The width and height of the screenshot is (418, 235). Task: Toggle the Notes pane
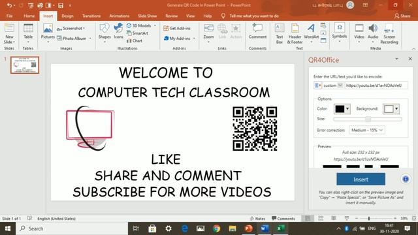pyautogui.click(x=257, y=219)
